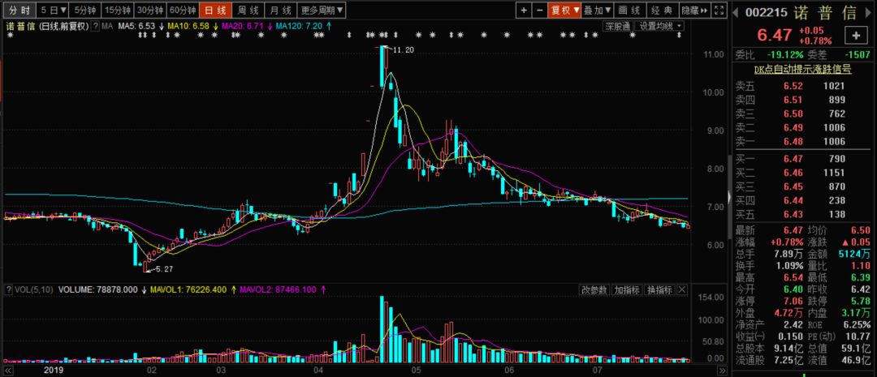Click the 11.20 high price marker
The image size is (877, 377).
pyautogui.click(x=404, y=50)
